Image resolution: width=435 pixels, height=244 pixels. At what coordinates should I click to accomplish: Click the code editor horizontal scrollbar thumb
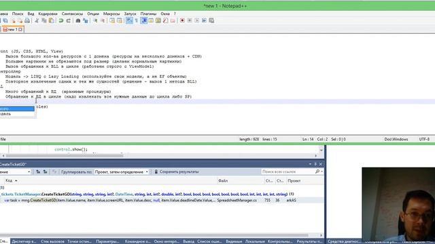pyautogui.click(x=65, y=156)
